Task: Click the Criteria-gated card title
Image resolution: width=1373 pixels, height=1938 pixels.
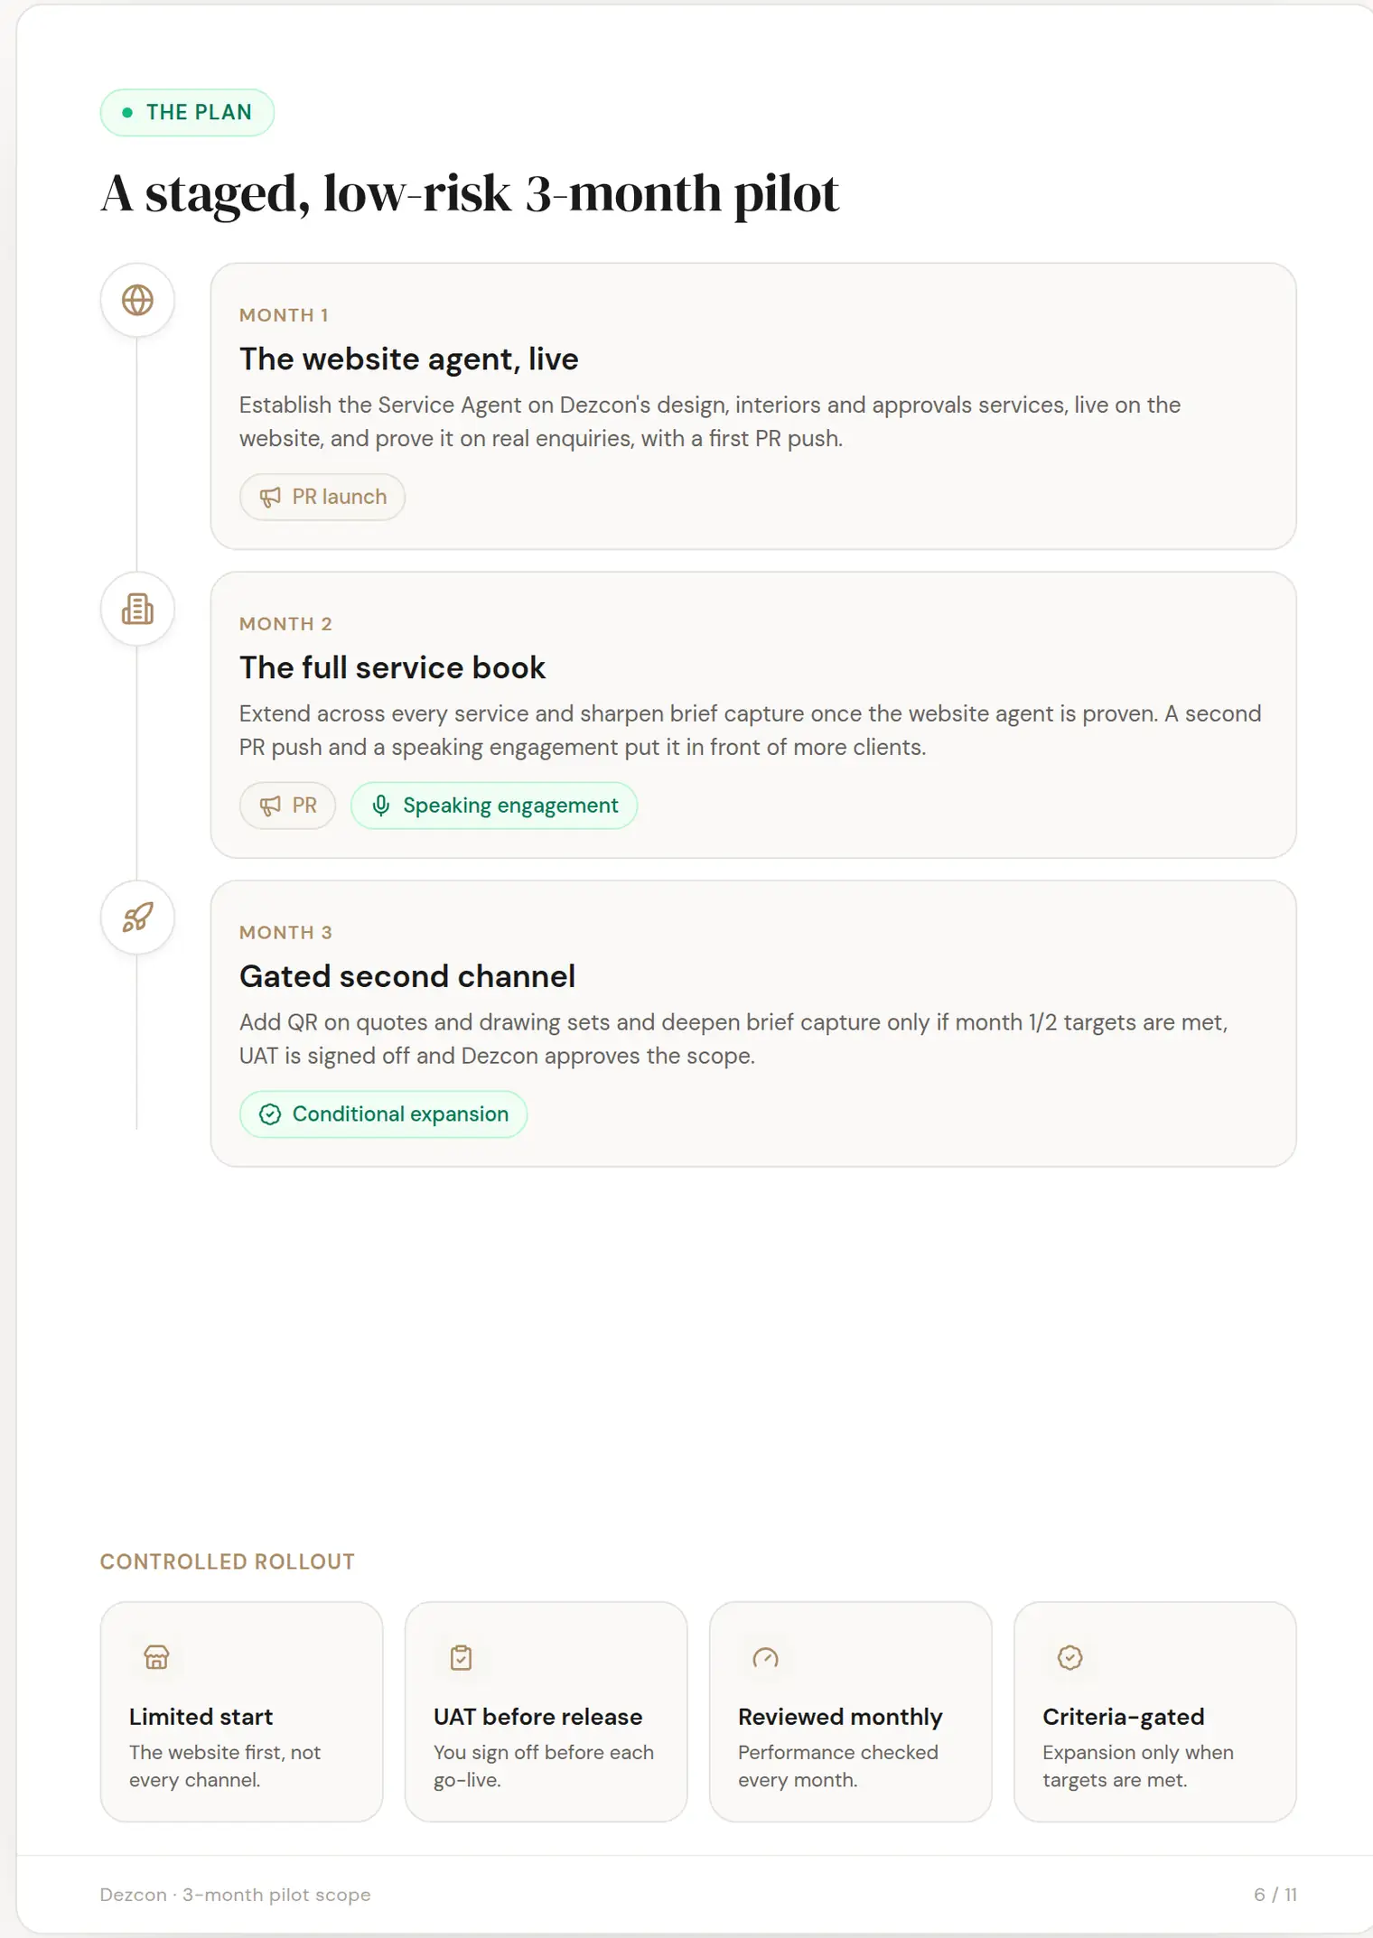Action: click(x=1124, y=1717)
